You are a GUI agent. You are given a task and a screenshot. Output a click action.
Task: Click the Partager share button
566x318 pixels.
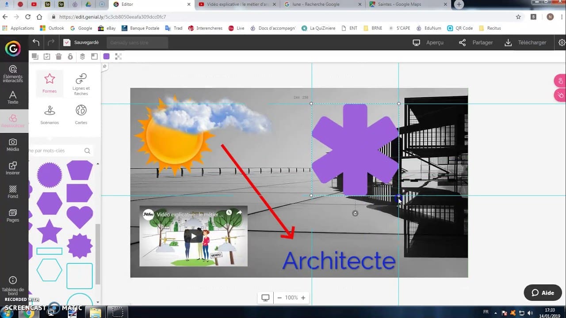click(x=476, y=42)
